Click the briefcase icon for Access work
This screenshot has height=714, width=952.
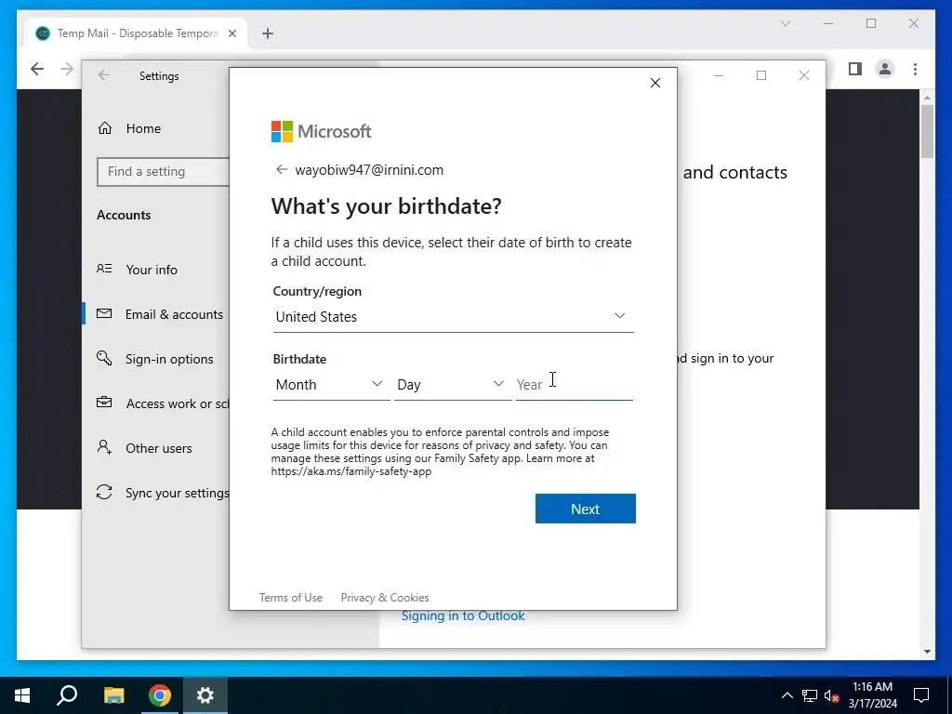104,403
